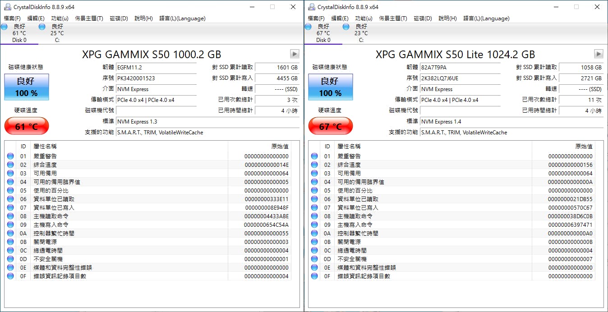Image resolution: width=608 pixels, height=312 pixels.
Task: Click the 良好 100 % health button, left window
Action: pyautogui.click(x=27, y=87)
